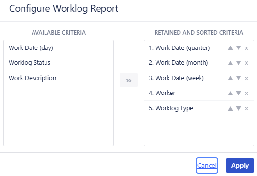Select Work Date (day) available criterion
Viewport: 257px width, 176px height.
58,47
